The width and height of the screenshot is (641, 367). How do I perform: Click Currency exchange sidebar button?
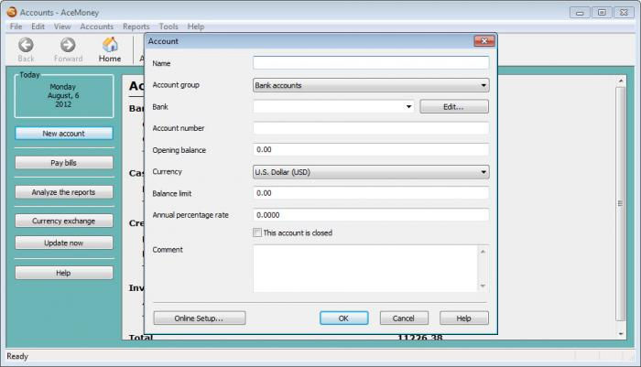pos(64,221)
